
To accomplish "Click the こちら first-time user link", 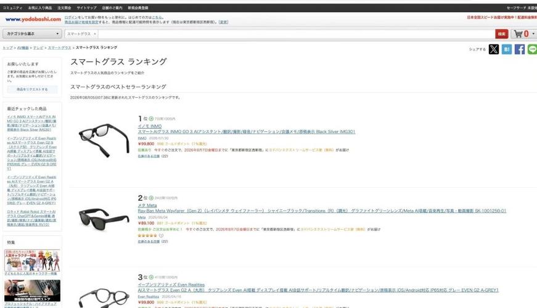I will [x=157, y=17].
